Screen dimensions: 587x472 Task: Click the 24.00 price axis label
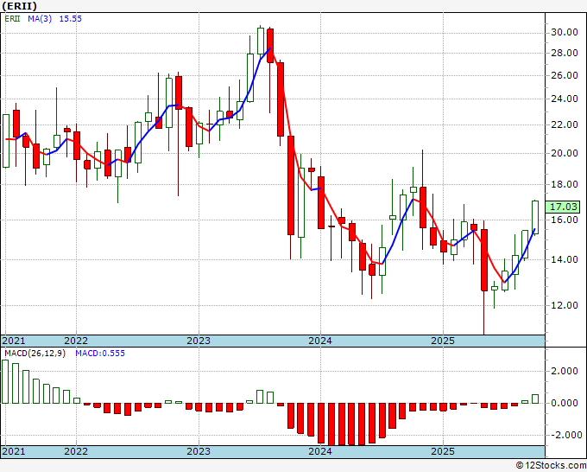click(x=565, y=99)
